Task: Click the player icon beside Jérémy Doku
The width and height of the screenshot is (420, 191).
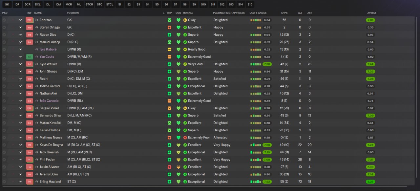Action: click(37, 174)
